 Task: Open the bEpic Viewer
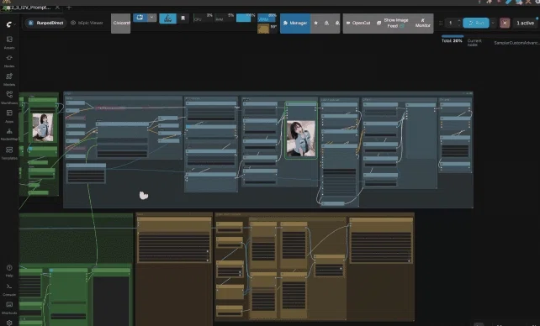87,23
